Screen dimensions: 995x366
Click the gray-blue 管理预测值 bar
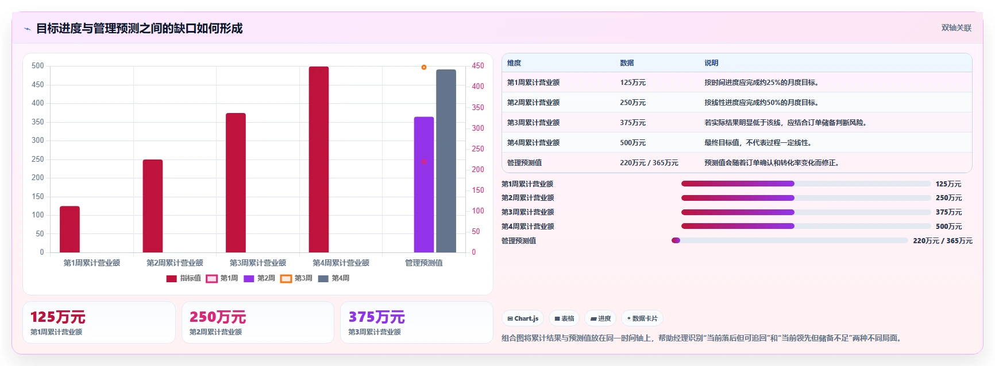tap(446, 161)
